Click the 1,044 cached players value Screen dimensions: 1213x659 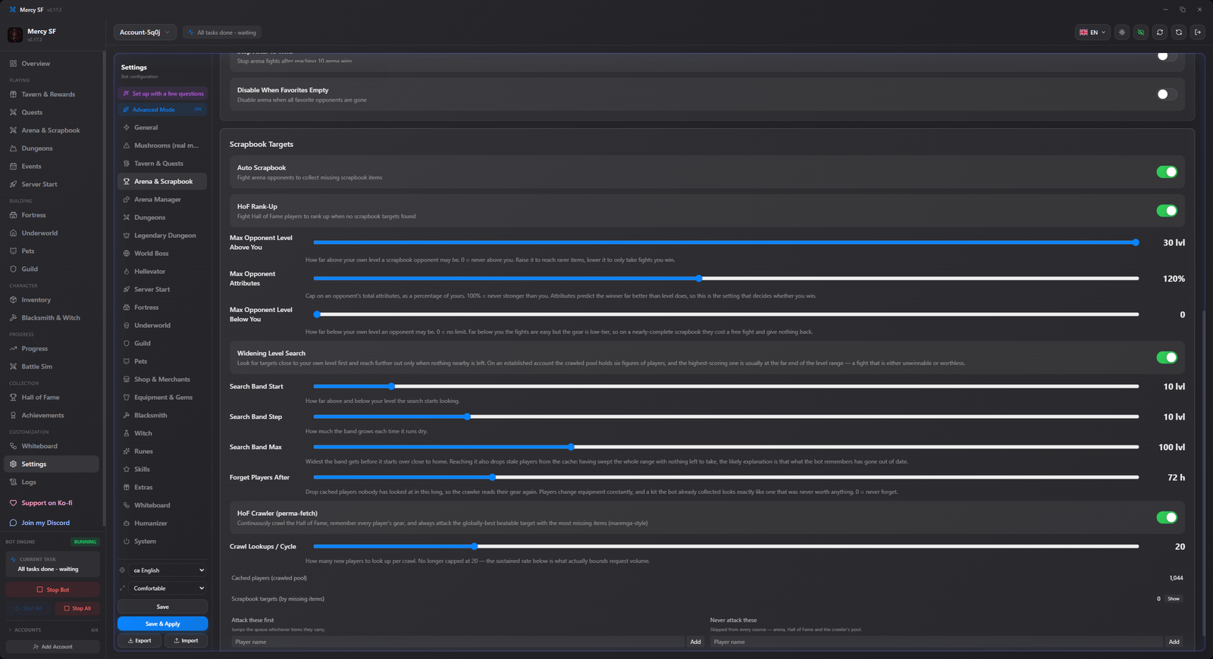(x=1176, y=578)
